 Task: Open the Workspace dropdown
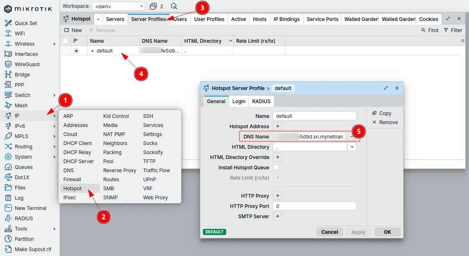click(x=118, y=6)
